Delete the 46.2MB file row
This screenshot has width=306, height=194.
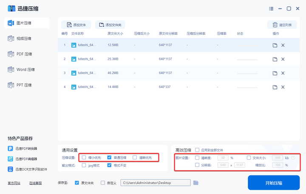pos(283,73)
